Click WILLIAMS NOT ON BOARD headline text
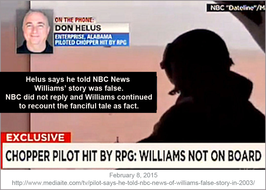The height and width of the screenshot is (190, 266). (200, 156)
